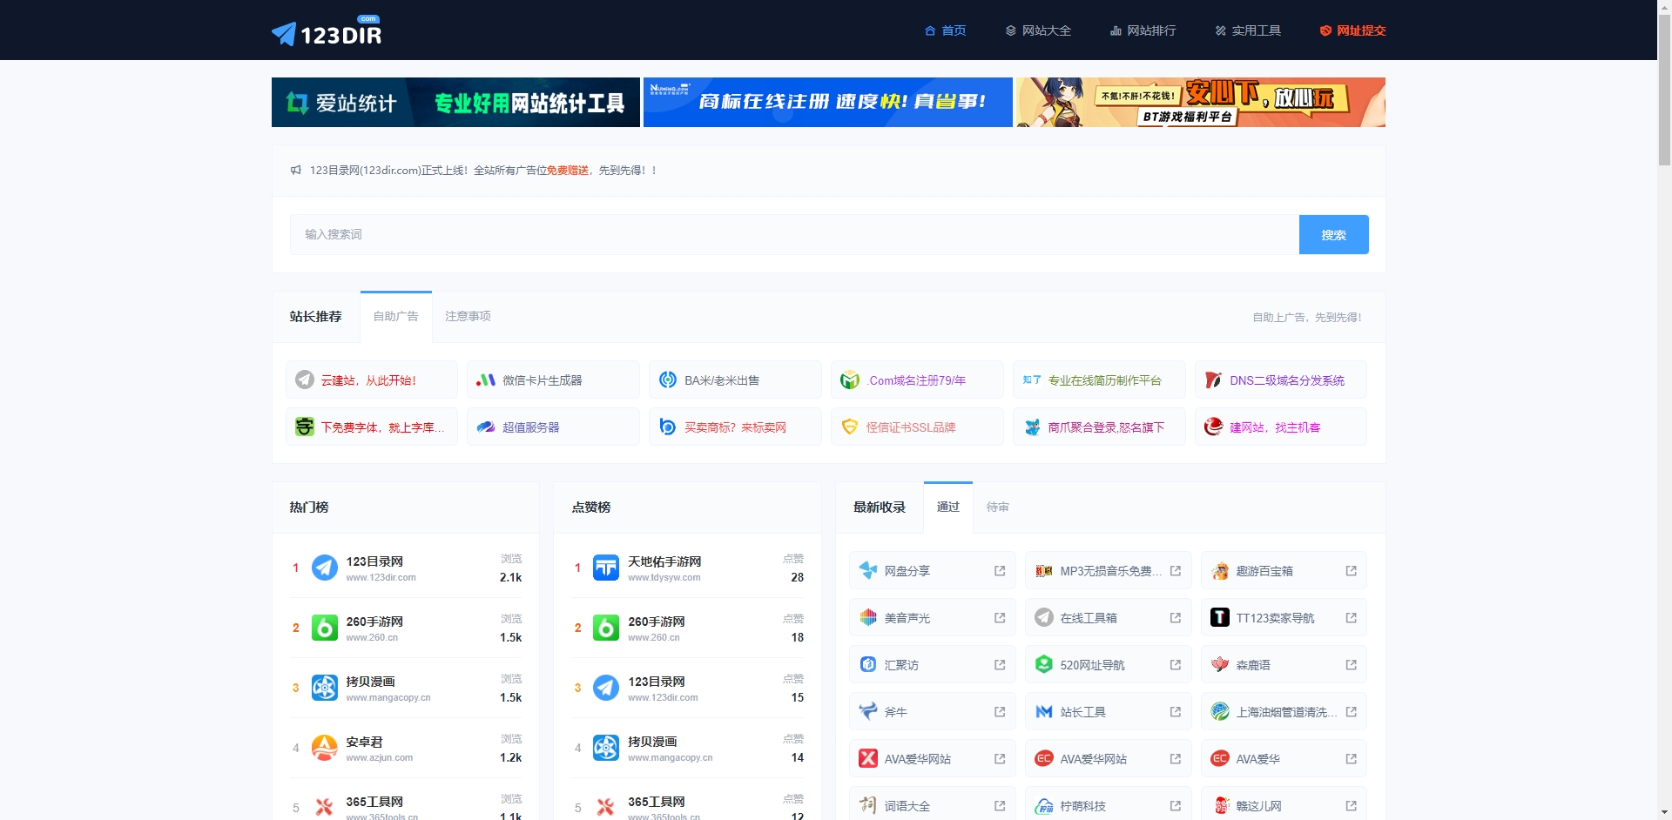Viewport: 1672px width, 820px height.
Task: Click the 建网站，找主机客 icon
Action: point(1214,427)
